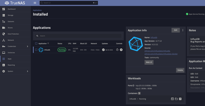Click the RAM column header
205x106 pixels.
click(75, 44)
